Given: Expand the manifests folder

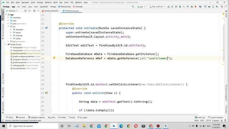Looking at the screenshot, I should click(8, 18).
